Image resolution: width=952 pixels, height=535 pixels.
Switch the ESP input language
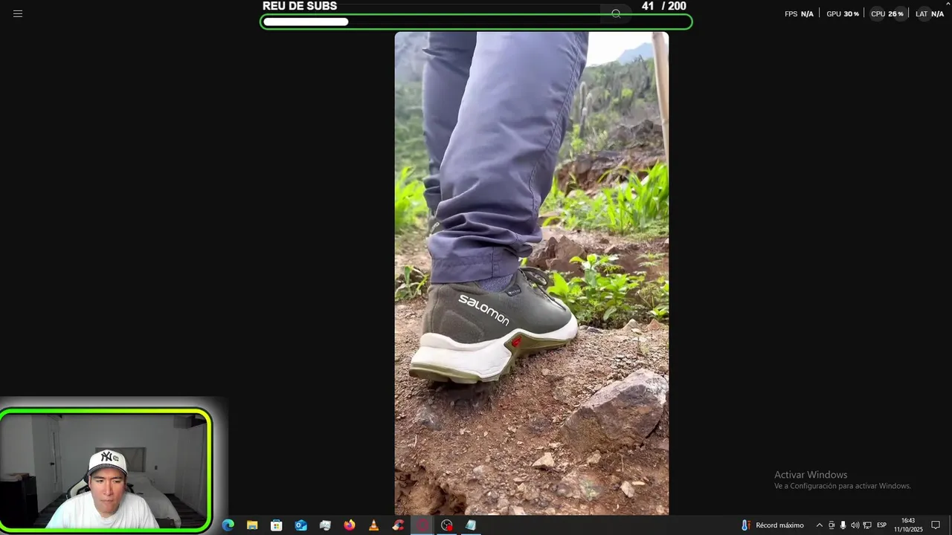(x=881, y=525)
